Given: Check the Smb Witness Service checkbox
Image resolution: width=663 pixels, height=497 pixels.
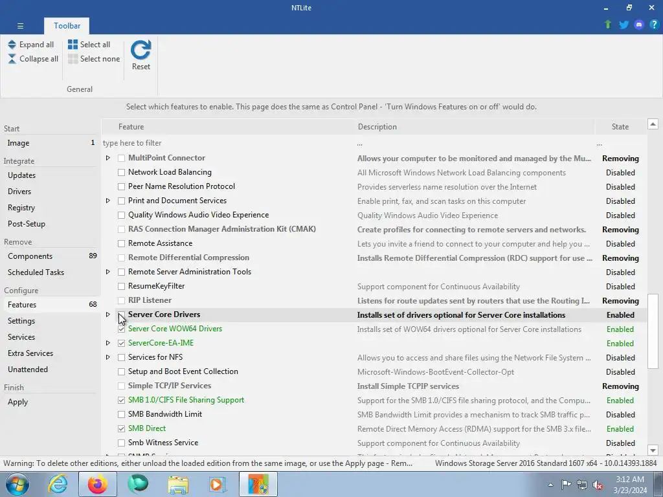Looking at the screenshot, I should click(x=121, y=443).
